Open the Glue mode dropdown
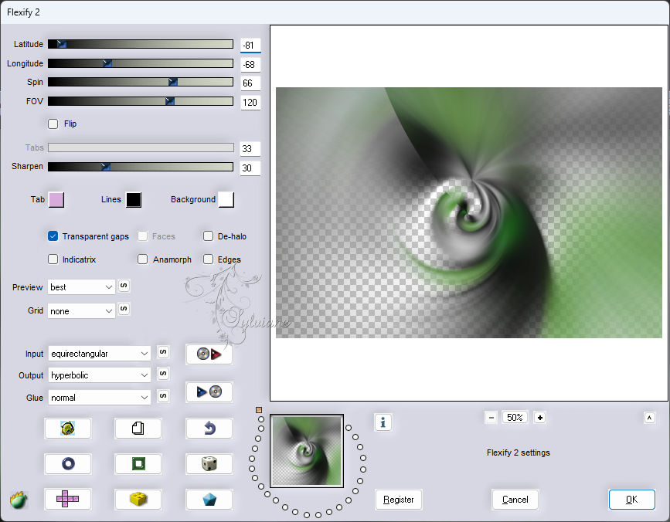Screen dimensions: 670x522 tap(99, 398)
